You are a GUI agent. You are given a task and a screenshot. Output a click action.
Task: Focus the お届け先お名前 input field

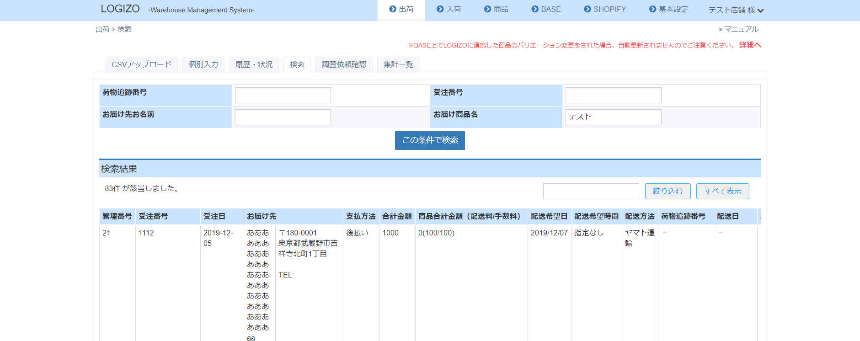(x=283, y=117)
